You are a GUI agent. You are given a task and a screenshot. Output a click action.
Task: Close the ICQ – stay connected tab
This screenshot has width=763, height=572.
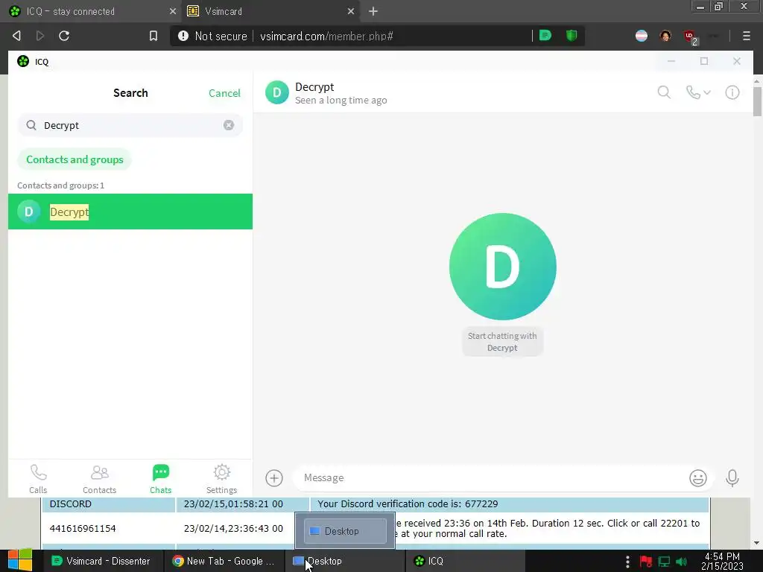(x=173, y=11)
